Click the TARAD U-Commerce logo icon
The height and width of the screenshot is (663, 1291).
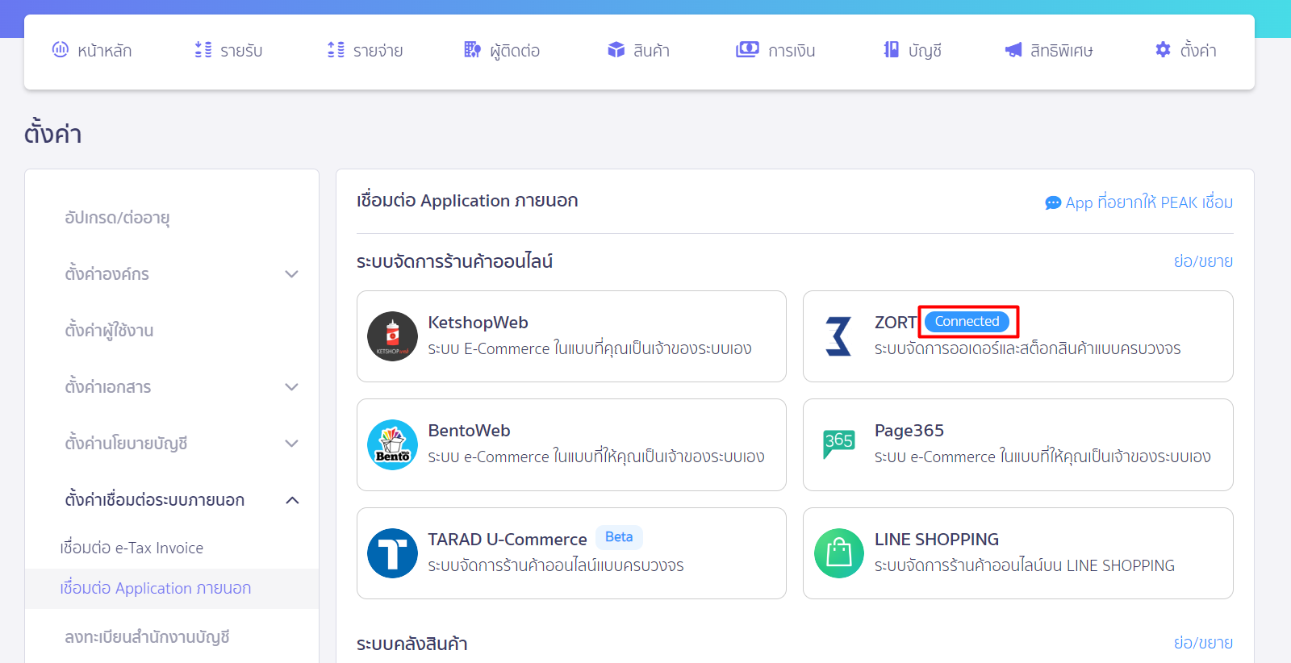point(392,553)
